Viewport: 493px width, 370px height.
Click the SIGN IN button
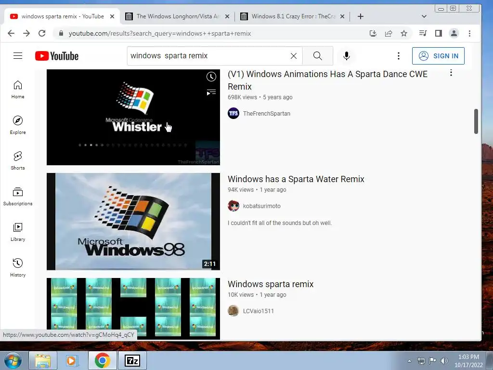pyautogui.click(x=438, y=56)
